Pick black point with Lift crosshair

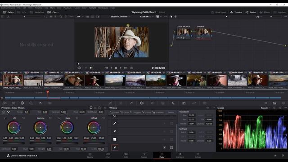click(x=5, y=118)
